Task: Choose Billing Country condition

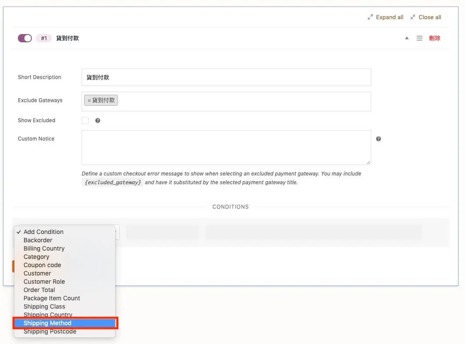Action: [65, 248]
